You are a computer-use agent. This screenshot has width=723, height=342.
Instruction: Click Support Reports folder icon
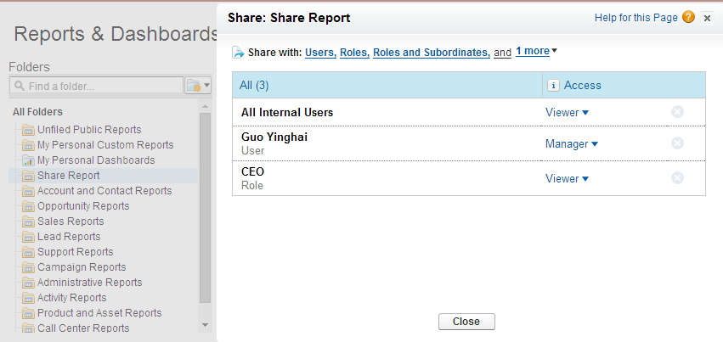29,252
